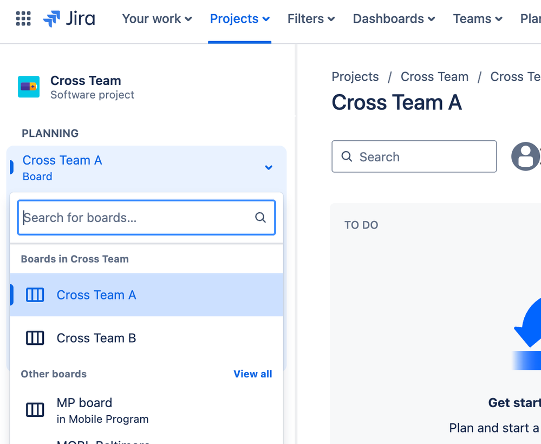Open the Projects dropdown menu
Image resolution: width=541 pixels, height=444 pixels.
tap(240, 18)
